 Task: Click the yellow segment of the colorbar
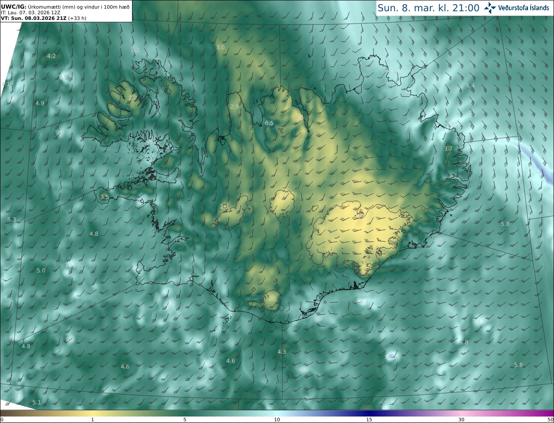pyautogui.click(x=93, y=413)
